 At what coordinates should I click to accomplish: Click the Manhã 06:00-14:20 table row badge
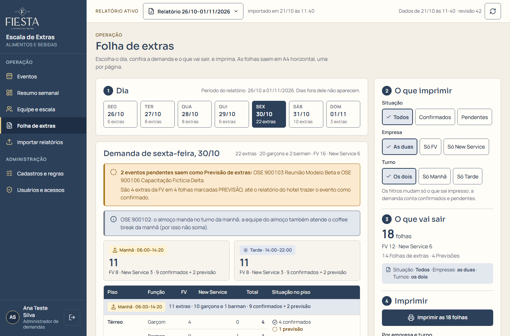pyautogui.click(x=136, y=307)
